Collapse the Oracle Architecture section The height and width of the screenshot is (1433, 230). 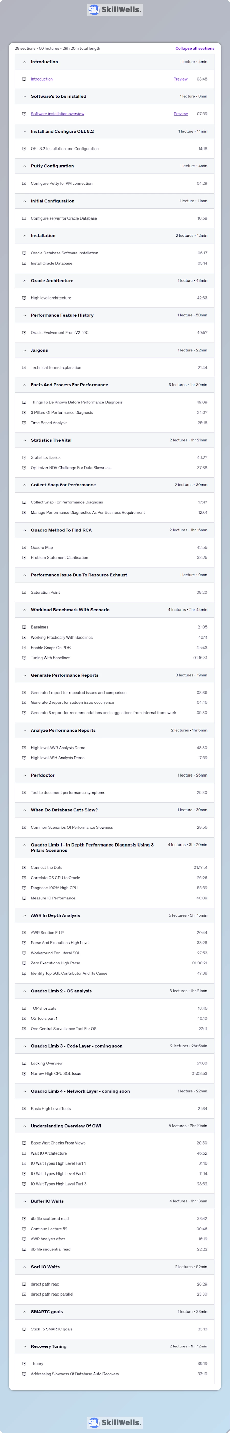pyautogui.click(x=24, y=280)
